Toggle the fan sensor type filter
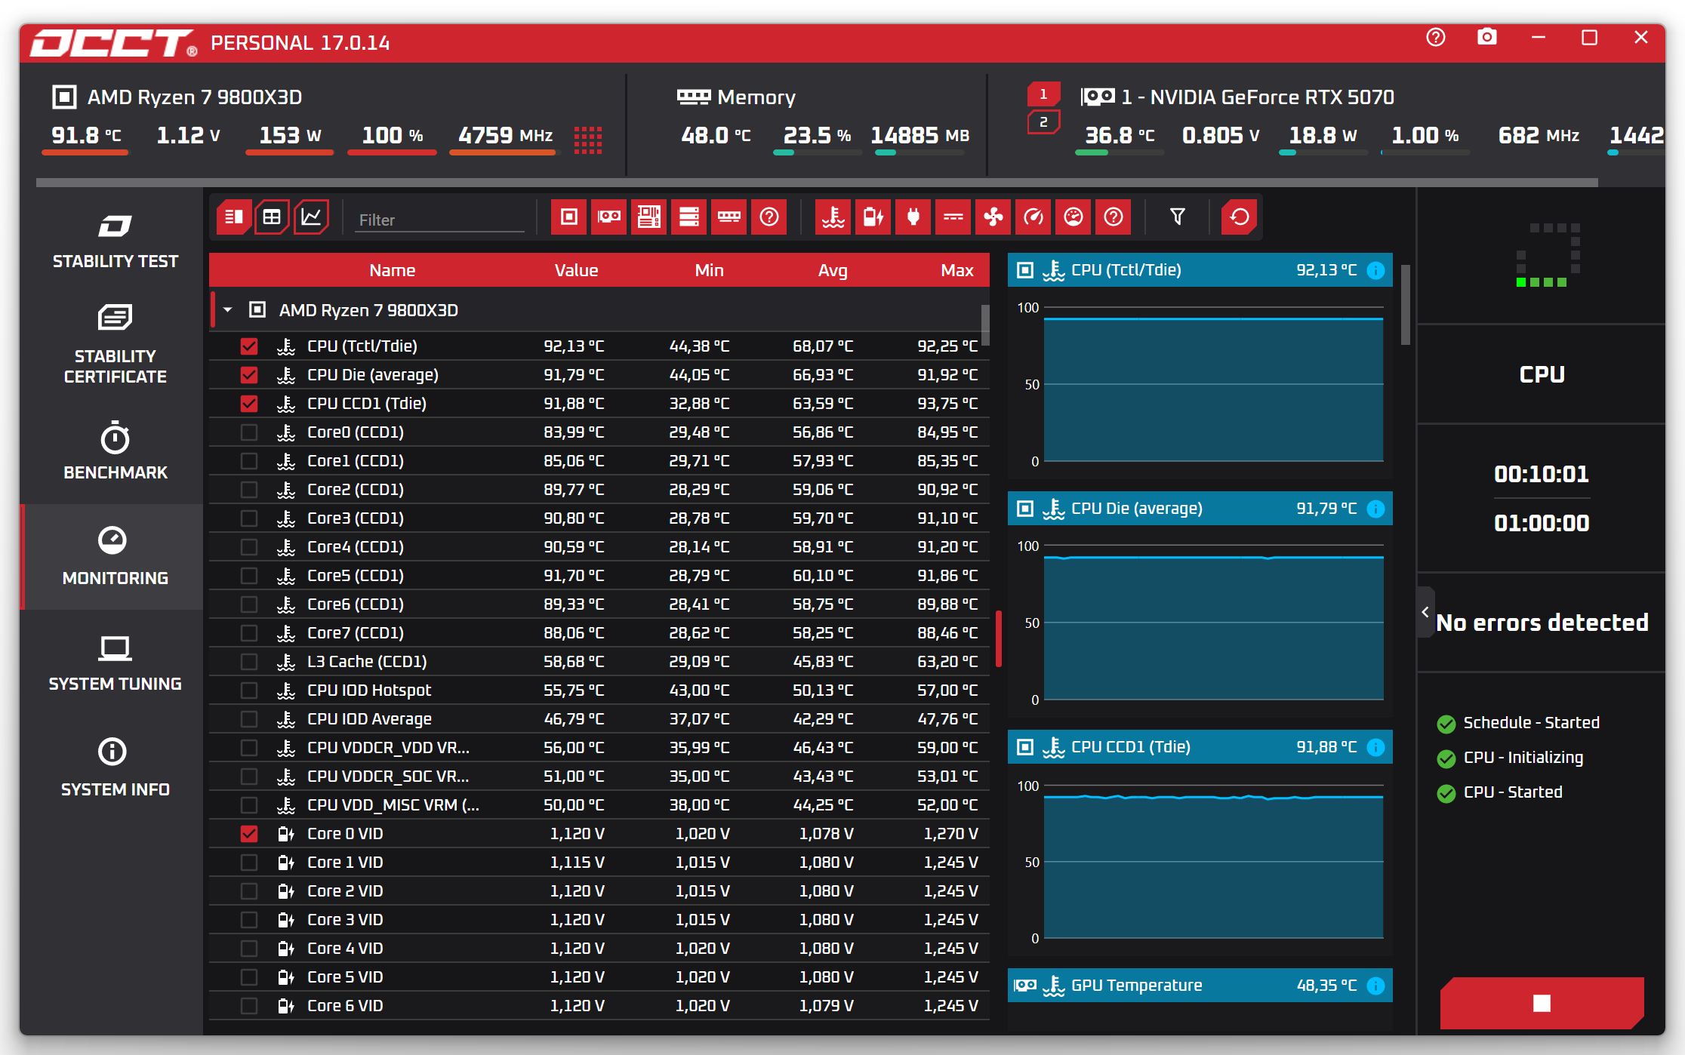Viewport: 1685px width, 1055px height. click(x=993, y=217)
